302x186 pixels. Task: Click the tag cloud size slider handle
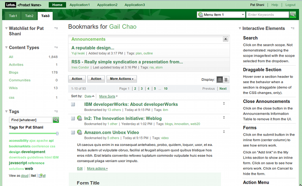click(57, 134)
